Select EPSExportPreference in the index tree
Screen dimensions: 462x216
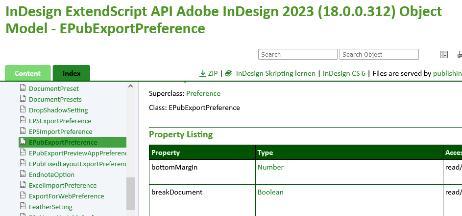60,121
